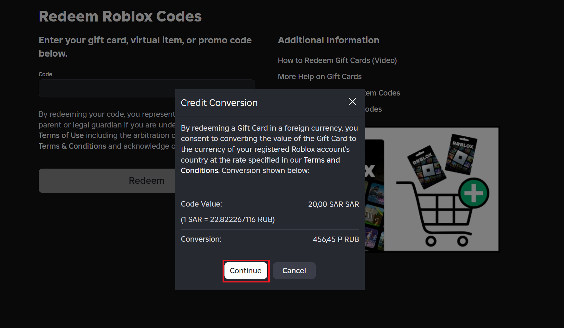Image resolution: width=564 pixels, height=328 pixels.
Task: Click the right Roblox gift card graphic
Action: pos(461,154)
